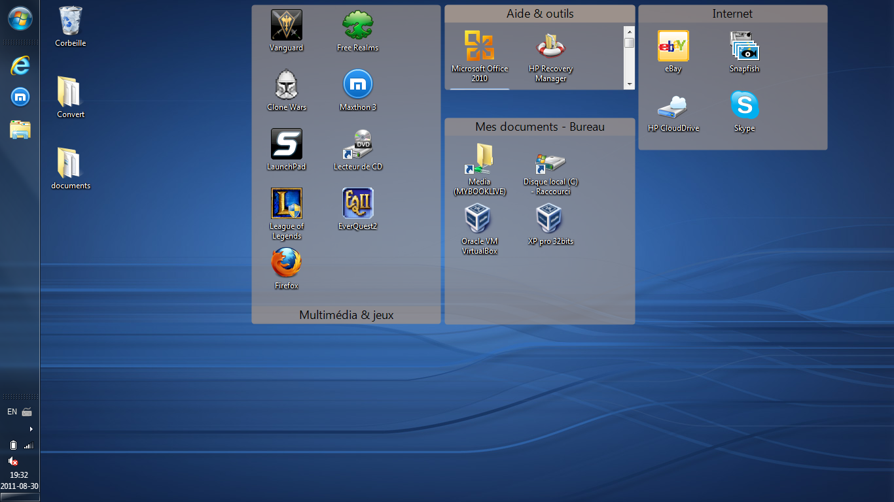Click the up arrow of Aide & outils scrollbar
Image resolution: width=894 pixels, height=502 pixels.
[x=629, y=31]
